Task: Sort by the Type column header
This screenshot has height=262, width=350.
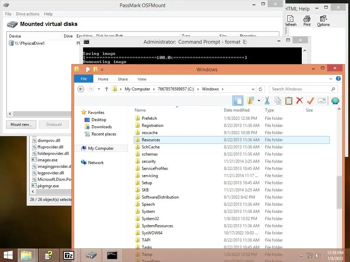Action: click(x=269, y=110)
